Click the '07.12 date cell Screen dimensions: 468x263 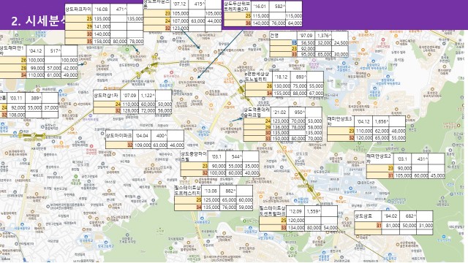pyautogui.click(x=180, y=4)
